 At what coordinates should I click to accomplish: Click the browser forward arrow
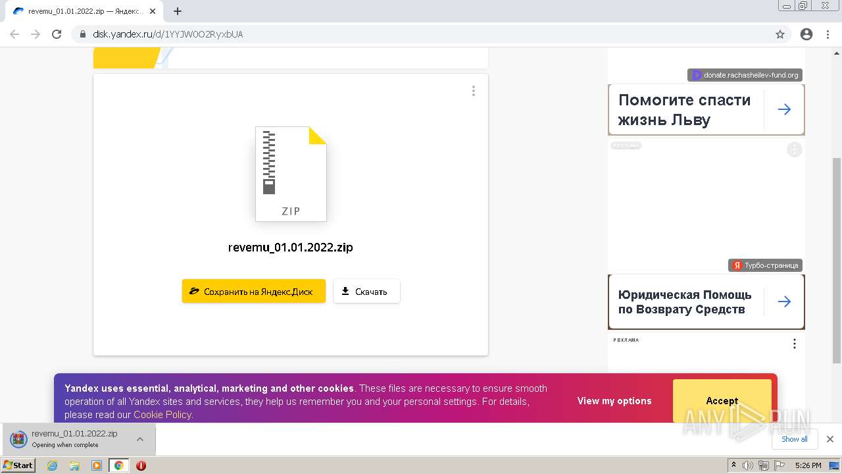36,34
